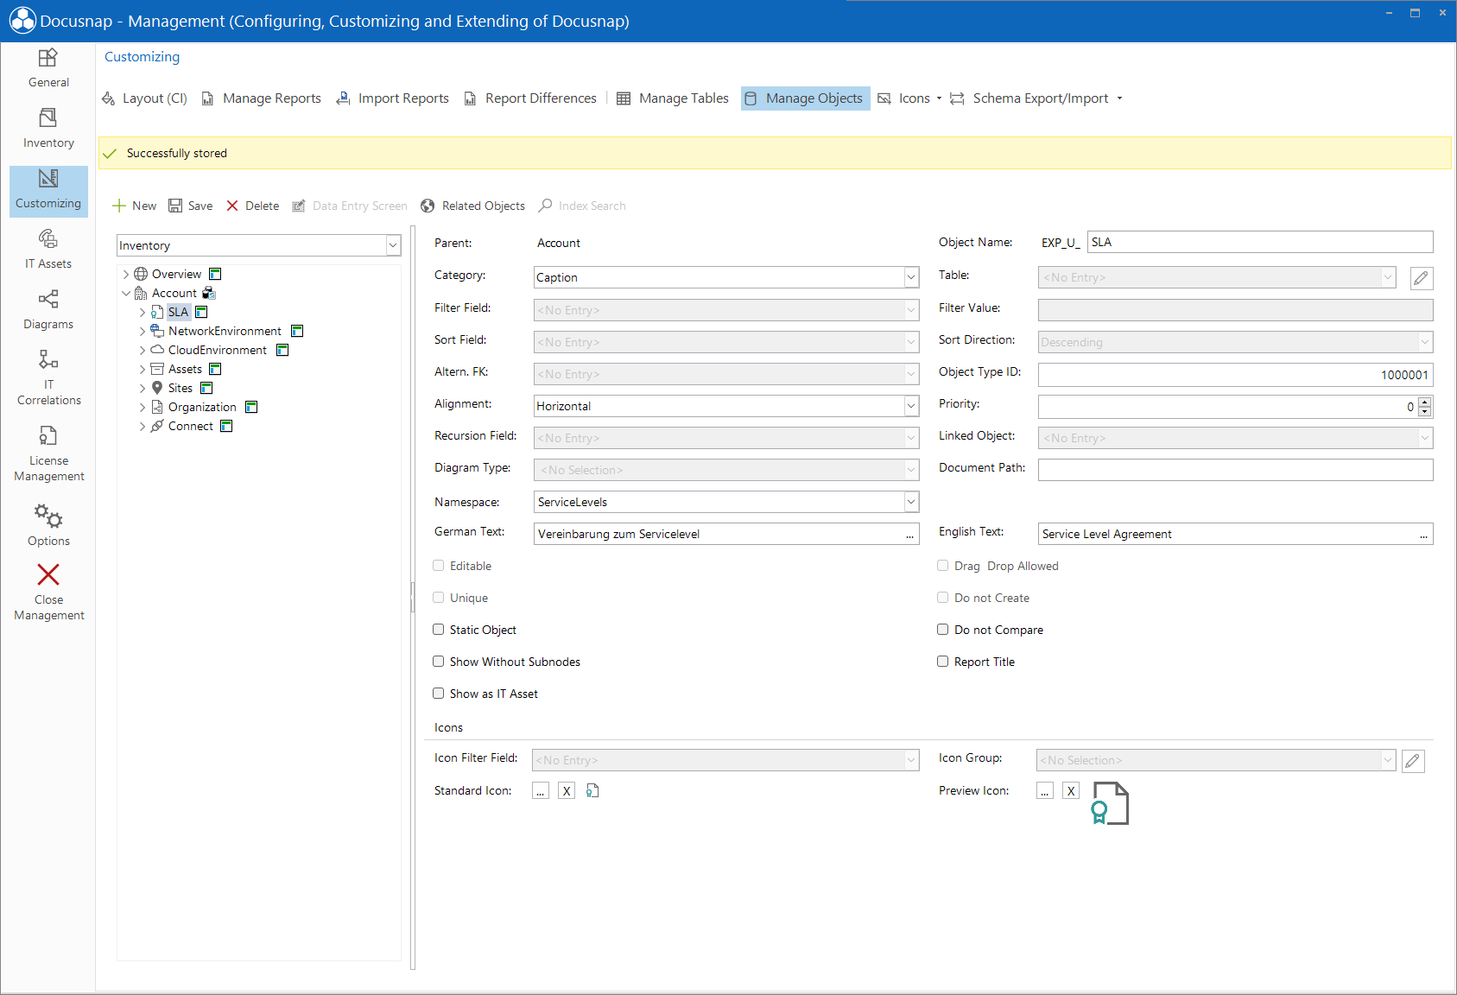Open the Alignment dropdown
This screenshot has width=1457, height=995.
click(x=911, y=406)
